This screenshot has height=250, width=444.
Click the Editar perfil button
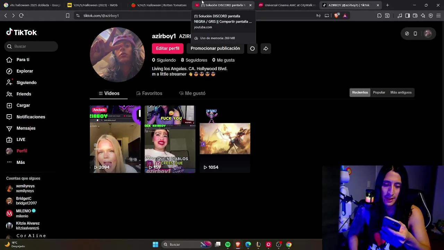[168, 49]
